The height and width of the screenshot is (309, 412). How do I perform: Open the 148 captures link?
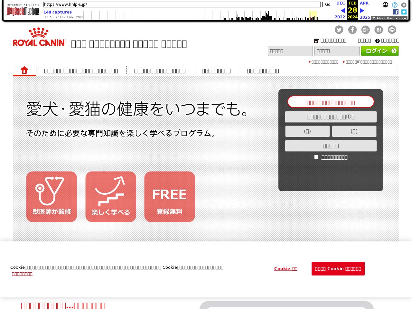[58, 12]
